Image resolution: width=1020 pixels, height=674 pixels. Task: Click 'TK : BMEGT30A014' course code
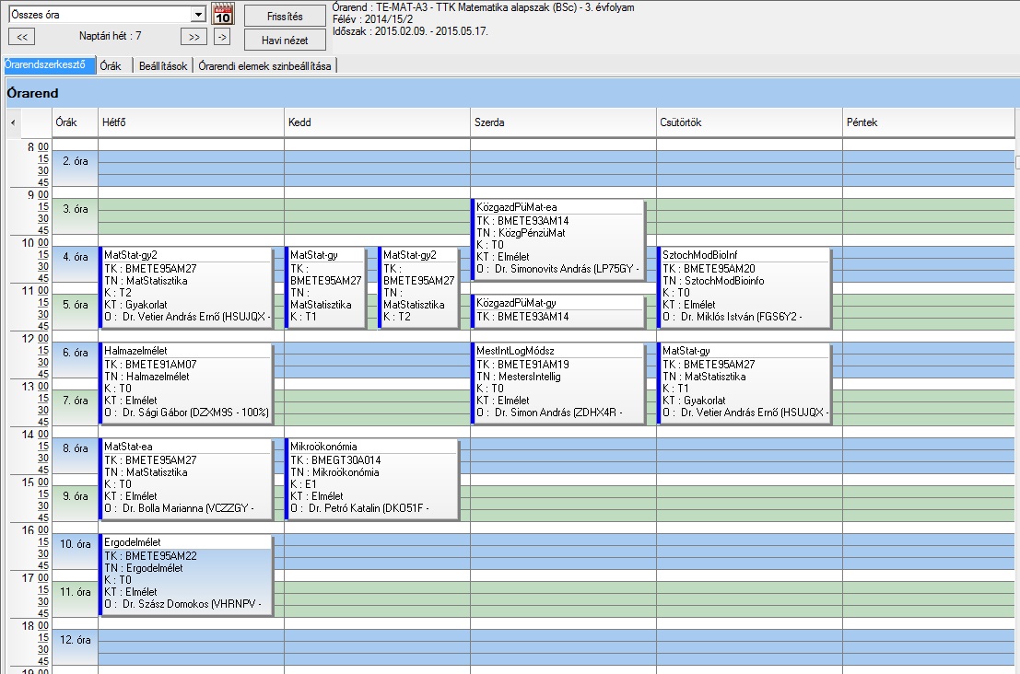[x=335, y=460]
